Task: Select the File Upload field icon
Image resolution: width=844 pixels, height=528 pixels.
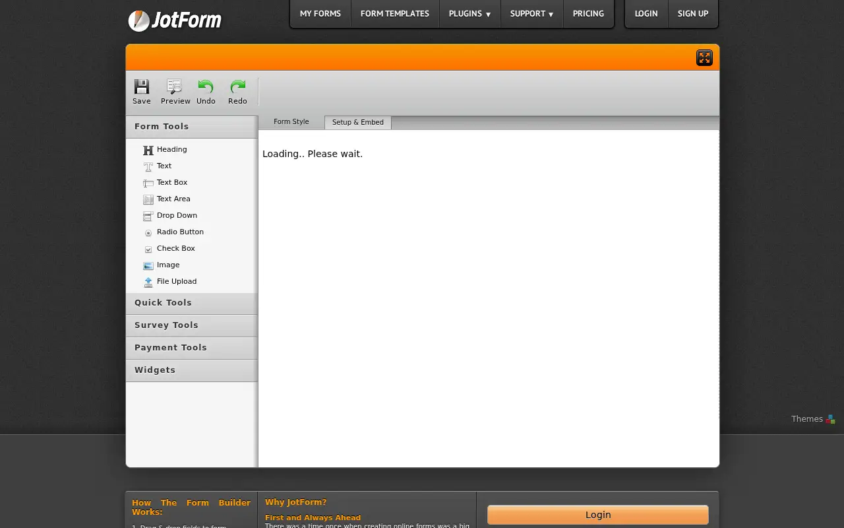Action: coord(148,282)
